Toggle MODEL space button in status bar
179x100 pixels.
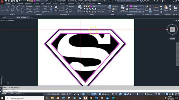tap(63, 94)
